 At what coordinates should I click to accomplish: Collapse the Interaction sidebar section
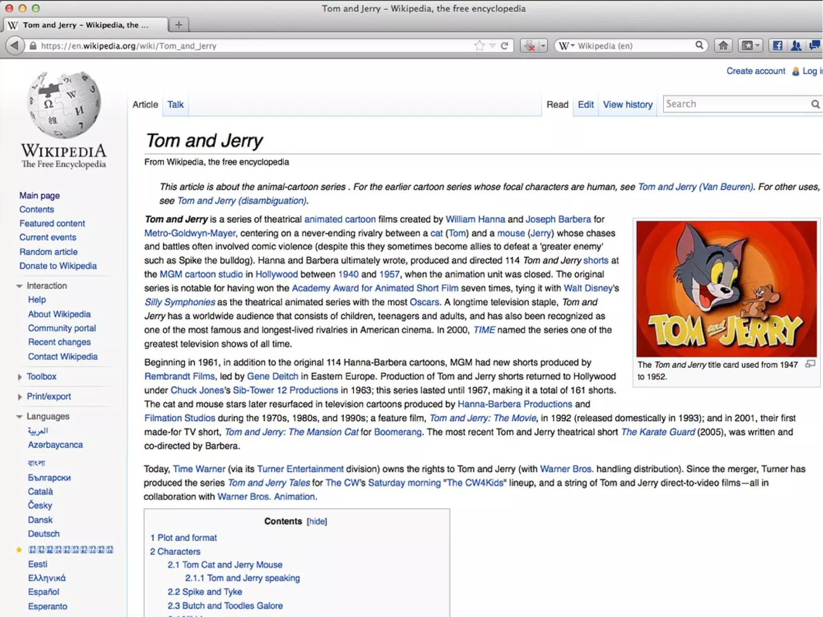tap(19, 286)
